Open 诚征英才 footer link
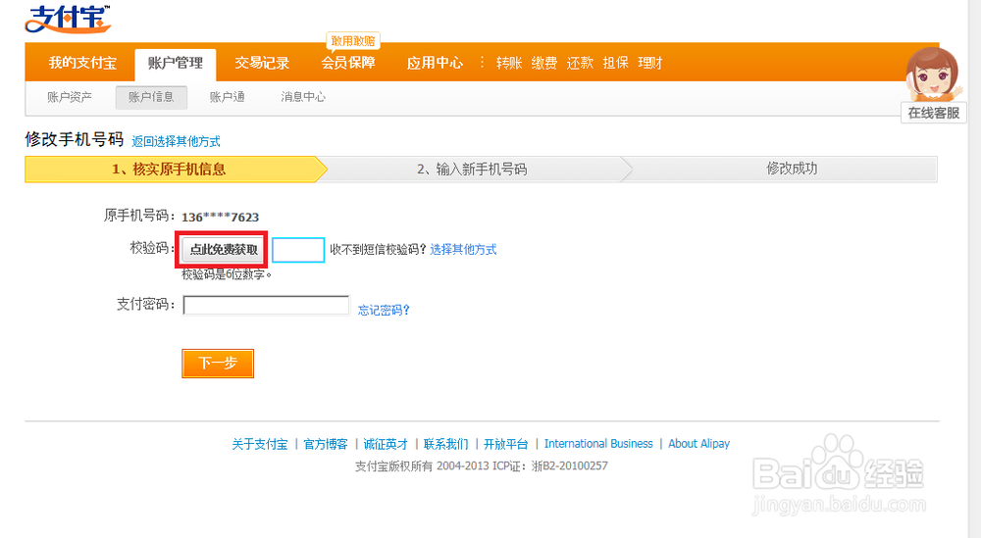This screenshot has height=538, width=981. pos(386,444)
